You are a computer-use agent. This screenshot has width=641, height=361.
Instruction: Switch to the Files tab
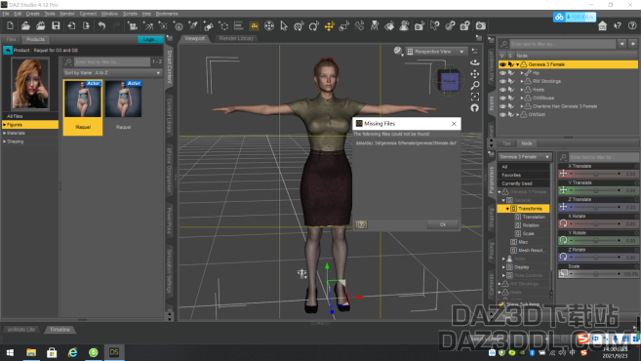(11, 40)
